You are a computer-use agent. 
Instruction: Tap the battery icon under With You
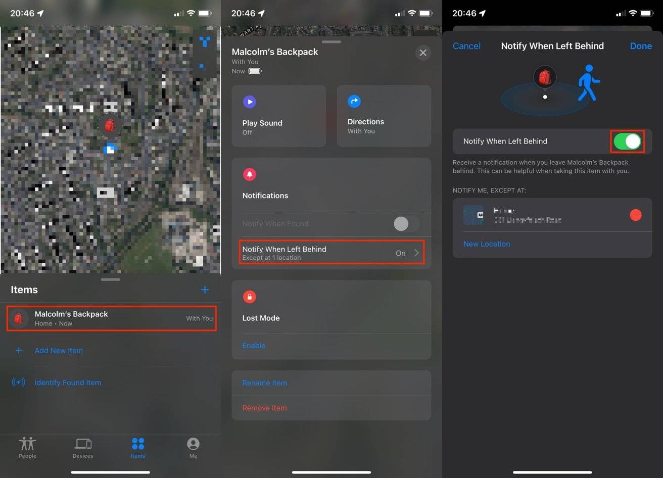pos(255,71)
